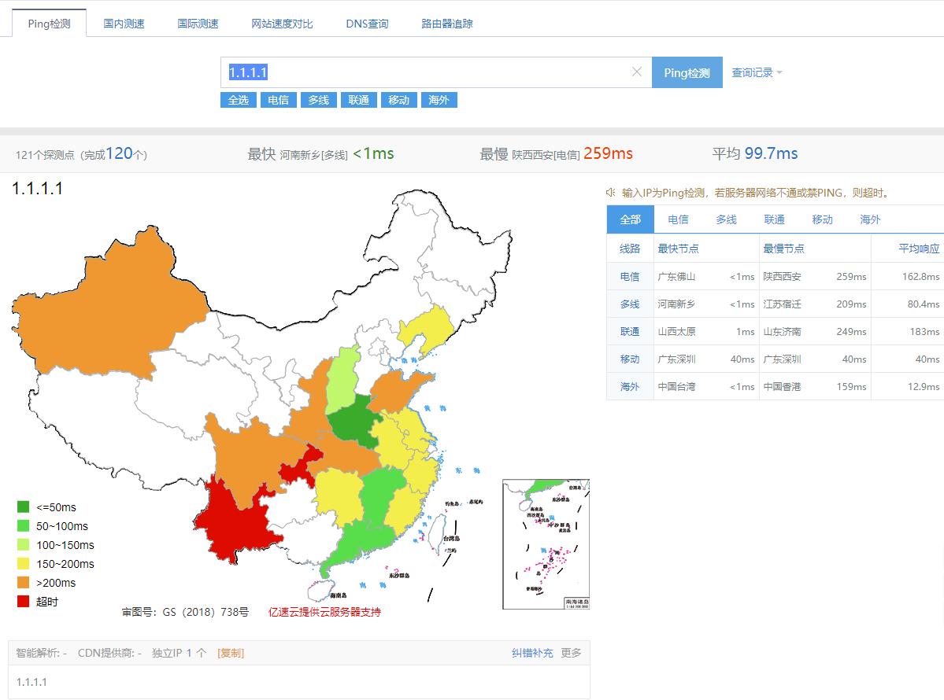944x700 pixels.
Task: Click the orange >200ms legend swatch
Action: tap(24, 583)
